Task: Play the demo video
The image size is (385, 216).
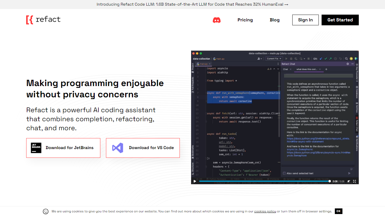Action: [x=194, y=181]
